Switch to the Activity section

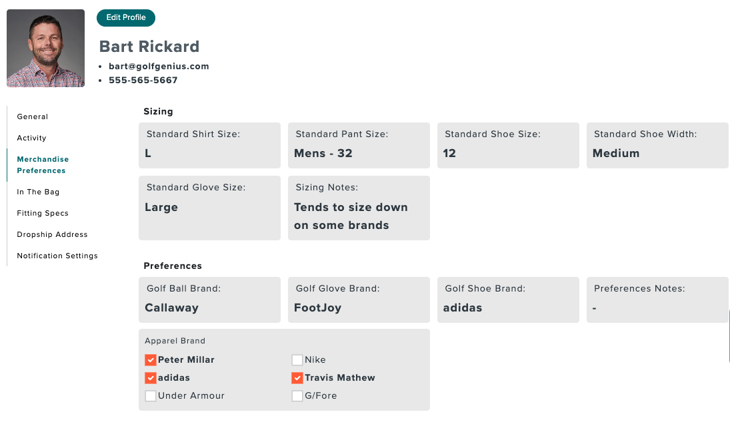[31, 138]
